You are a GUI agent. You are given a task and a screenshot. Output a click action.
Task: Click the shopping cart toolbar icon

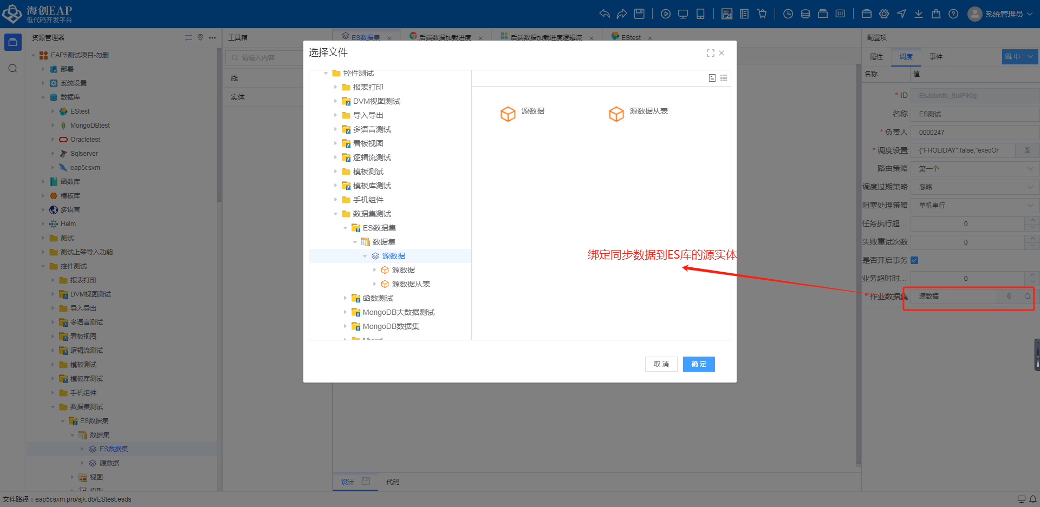coord(762,14)
